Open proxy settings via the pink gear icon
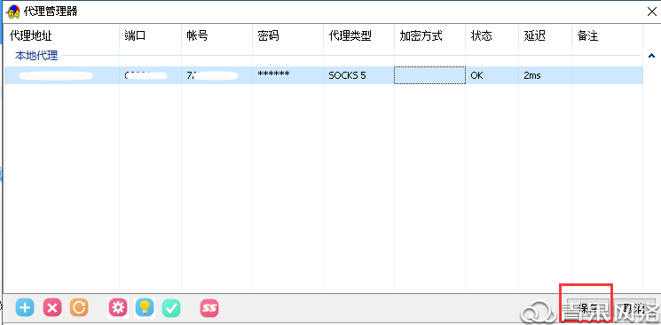The image size is (661, 325). (x=118, y=308)
